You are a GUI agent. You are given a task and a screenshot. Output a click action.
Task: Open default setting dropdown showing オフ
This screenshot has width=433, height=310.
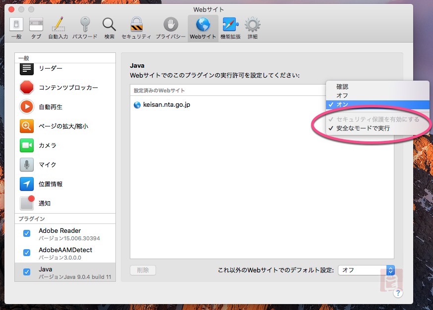[x=366, y=270]
